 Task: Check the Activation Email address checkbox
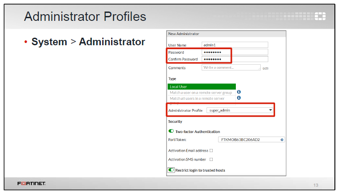point(211,151)
